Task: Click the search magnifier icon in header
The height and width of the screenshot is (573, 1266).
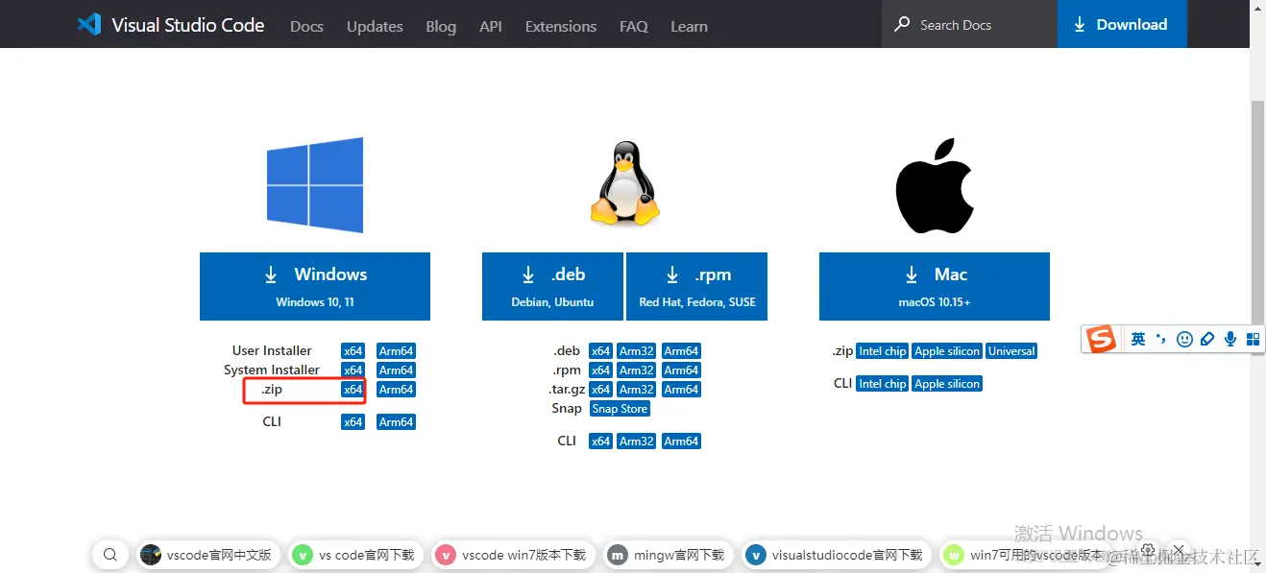Action: click(x=902, y=24)
